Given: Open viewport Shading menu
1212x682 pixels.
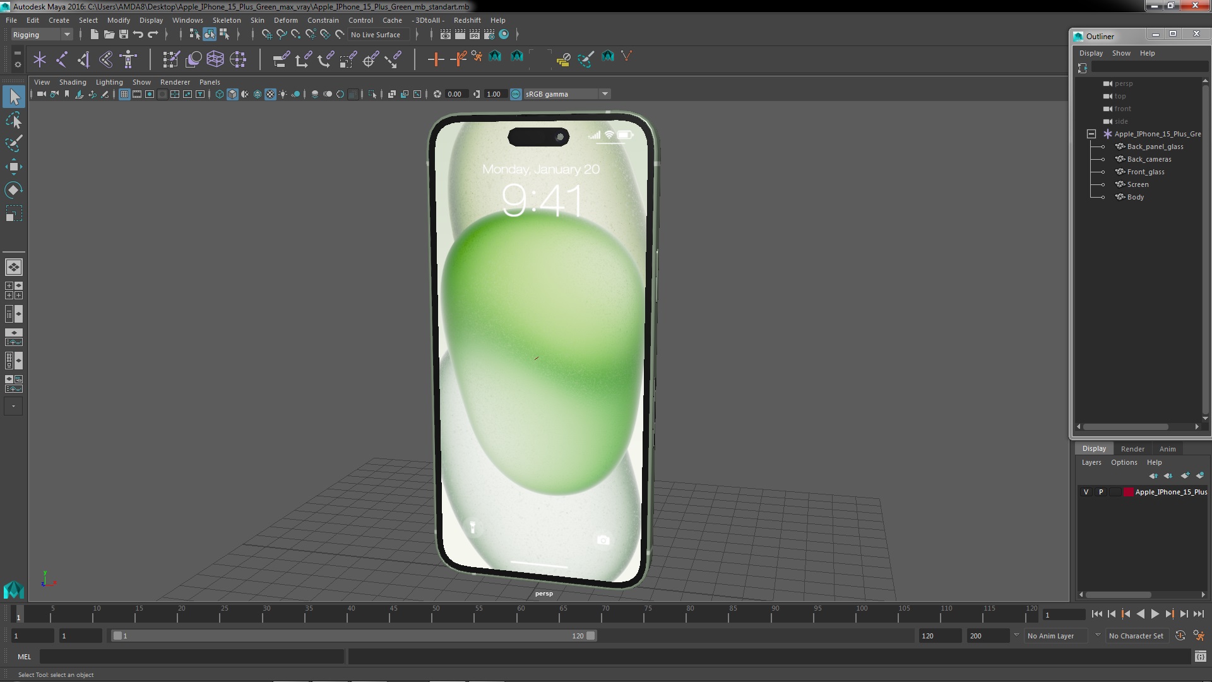Looking at the screenshot, I should [73, 82].
